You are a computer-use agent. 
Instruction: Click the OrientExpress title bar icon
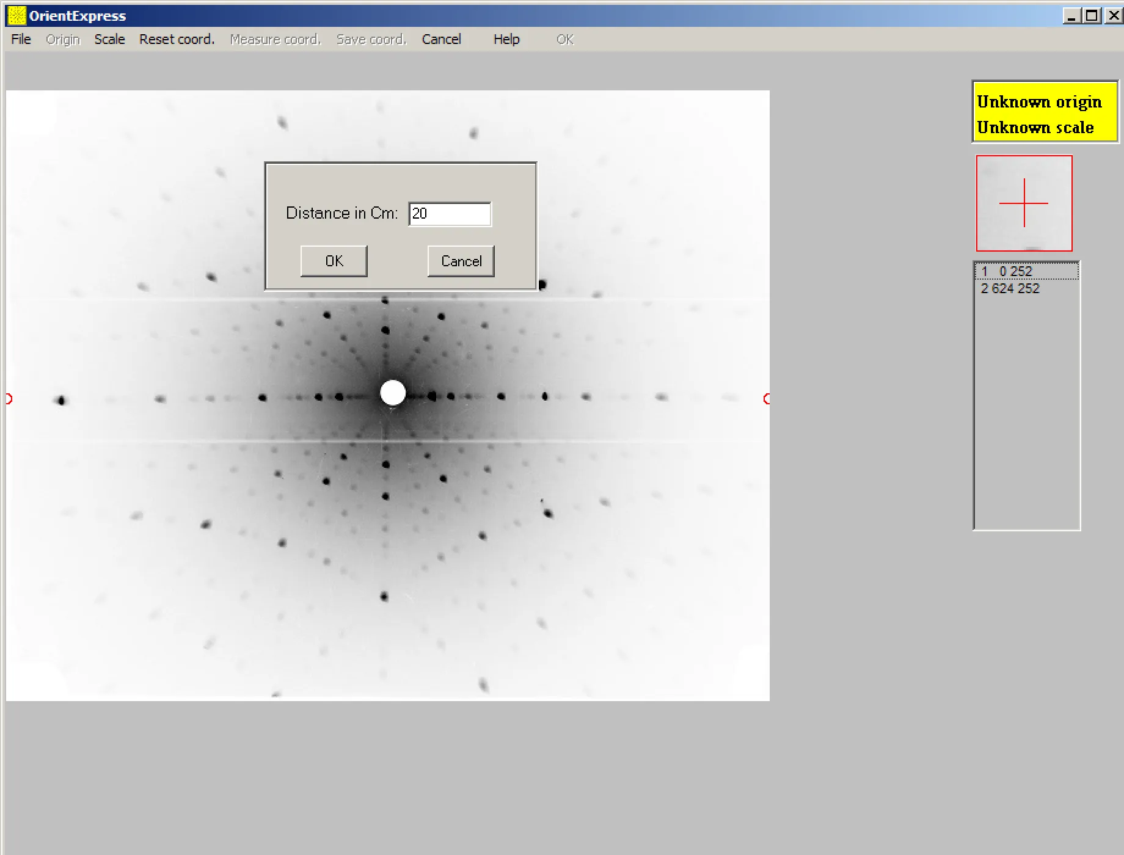(16, 15)
